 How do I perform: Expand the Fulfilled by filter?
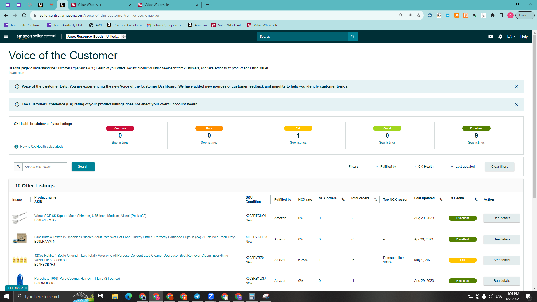point(386,167)
